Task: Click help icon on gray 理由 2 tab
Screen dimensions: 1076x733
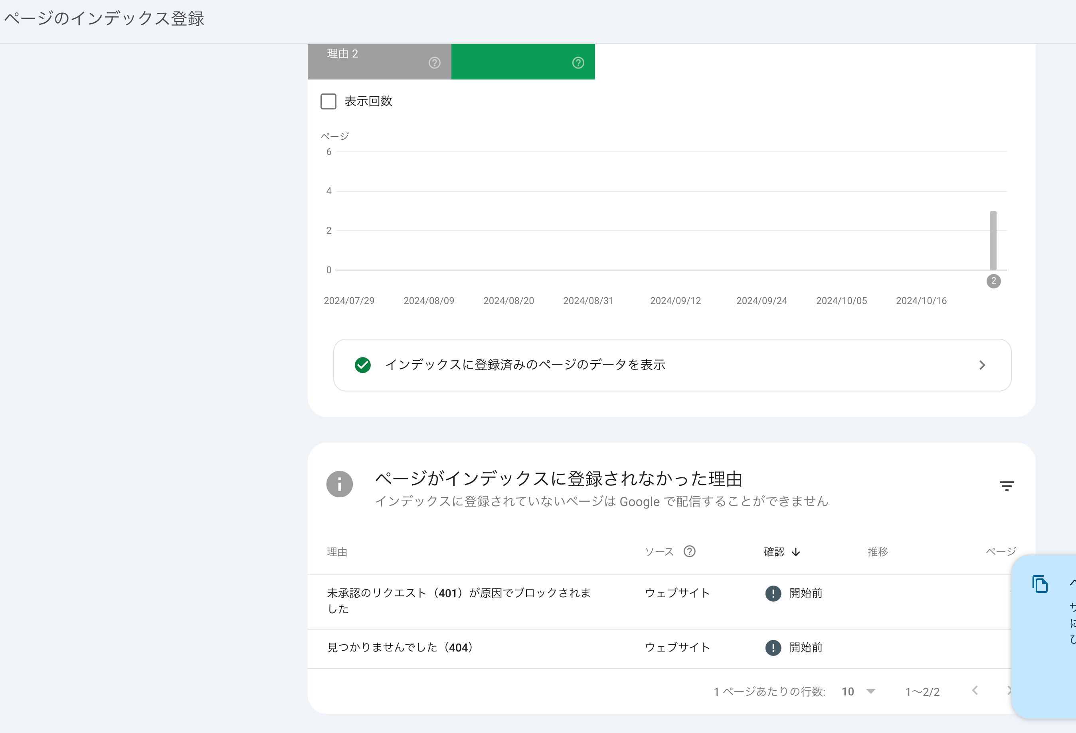Action: click(434, 63)
